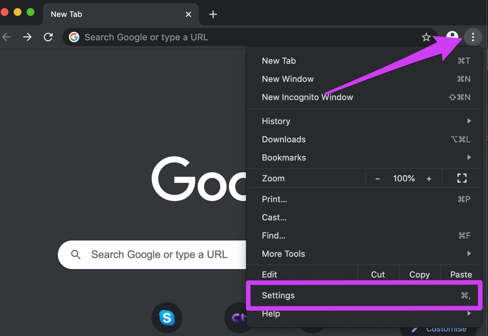The height and width of the screenshot is (336, 488).
Task: Expand the Bookmarks submenu arrow
Action: [x=469, y=157]
